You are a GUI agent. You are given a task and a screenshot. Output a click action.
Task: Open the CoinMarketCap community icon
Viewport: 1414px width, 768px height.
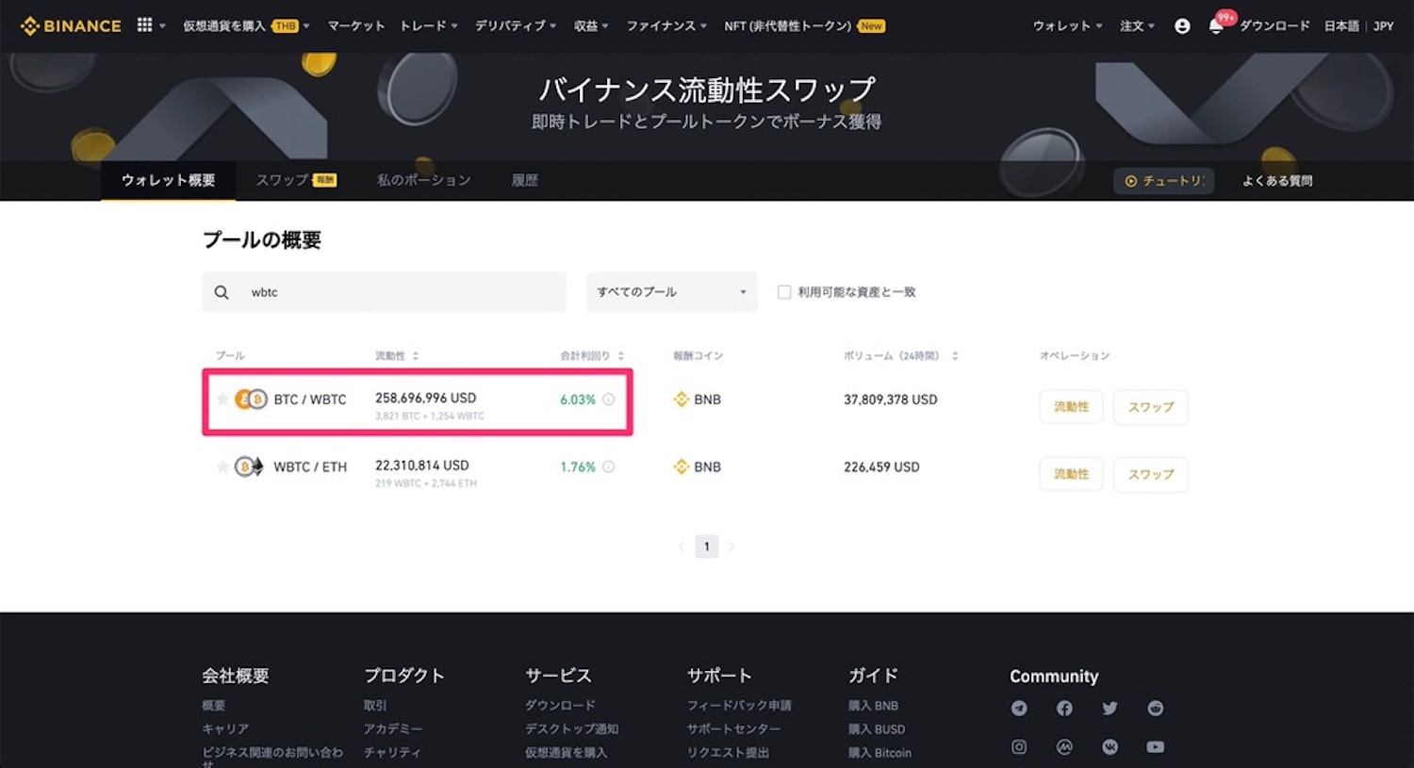coord(1064,746)
